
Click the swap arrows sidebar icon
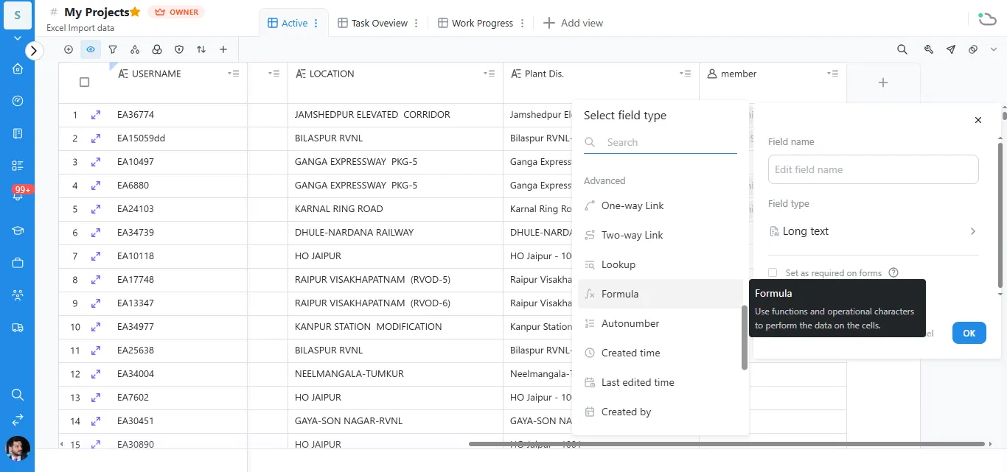tap(18, 420)
